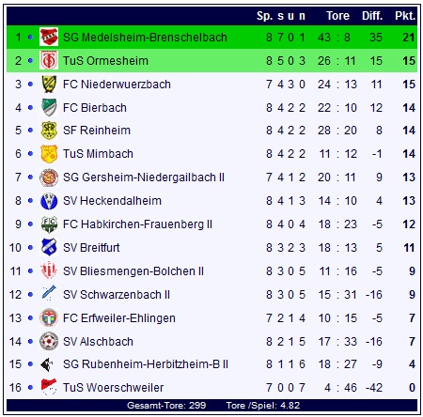Click the SV Alschbach football logo

coord(49,341)
